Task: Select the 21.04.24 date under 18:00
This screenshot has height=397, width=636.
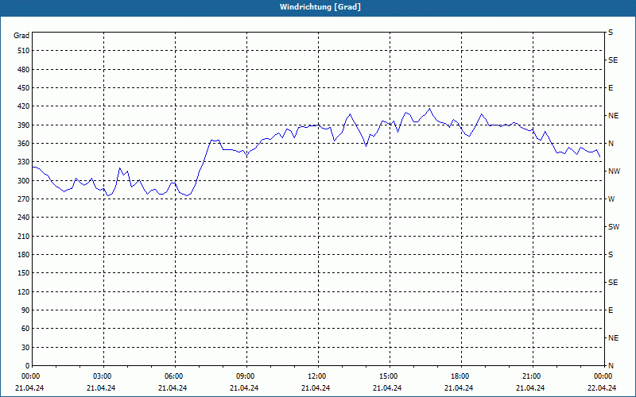Action: (459, 388)
